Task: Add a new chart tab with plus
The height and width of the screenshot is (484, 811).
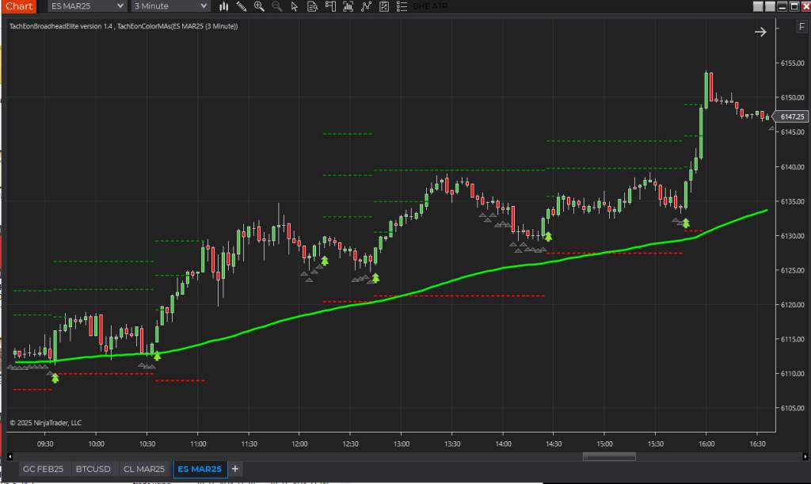Action: [235, 469]
